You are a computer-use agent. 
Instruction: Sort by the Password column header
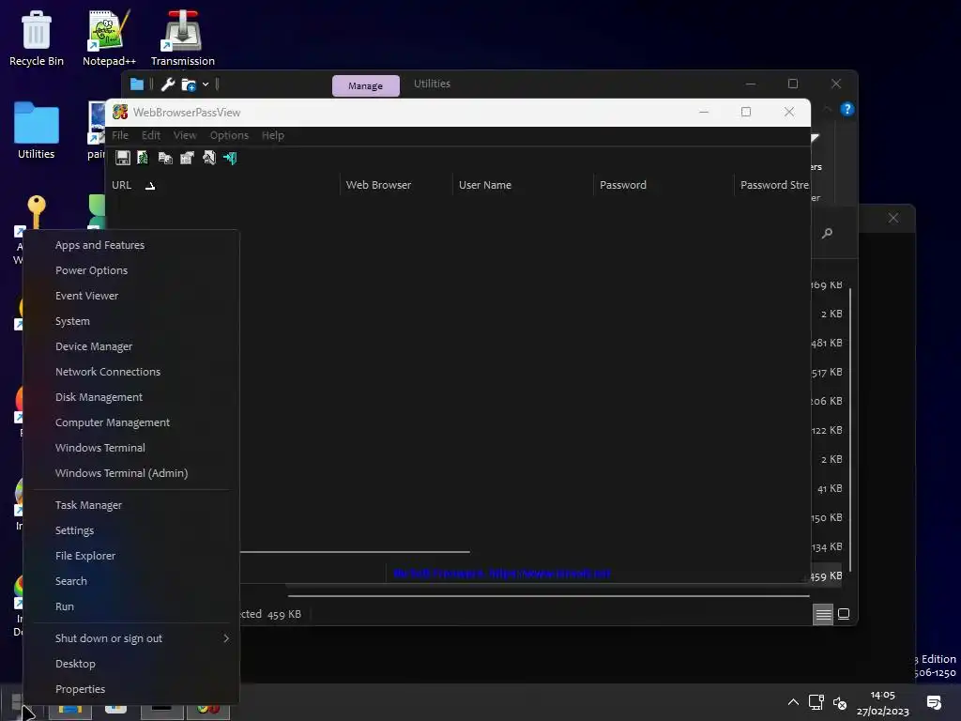(x=664, y=185)
